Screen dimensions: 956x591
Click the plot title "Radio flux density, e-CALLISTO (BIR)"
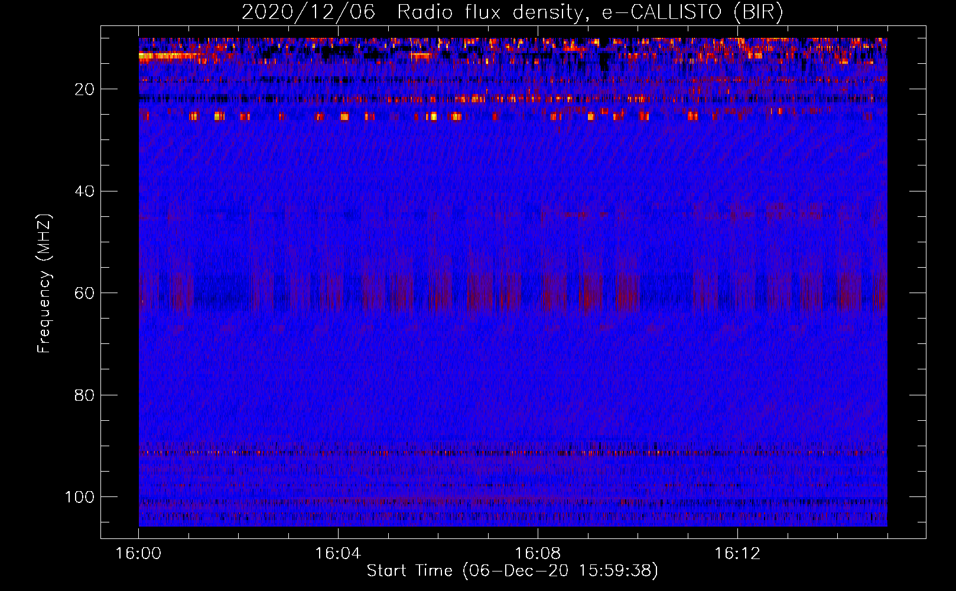pyautogui.click(x=590, y=12)
